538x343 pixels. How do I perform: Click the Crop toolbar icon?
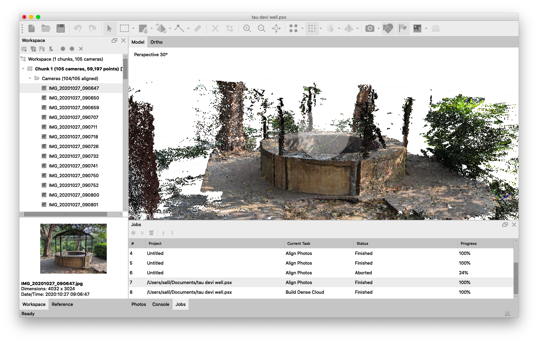[x=229, y=28]
